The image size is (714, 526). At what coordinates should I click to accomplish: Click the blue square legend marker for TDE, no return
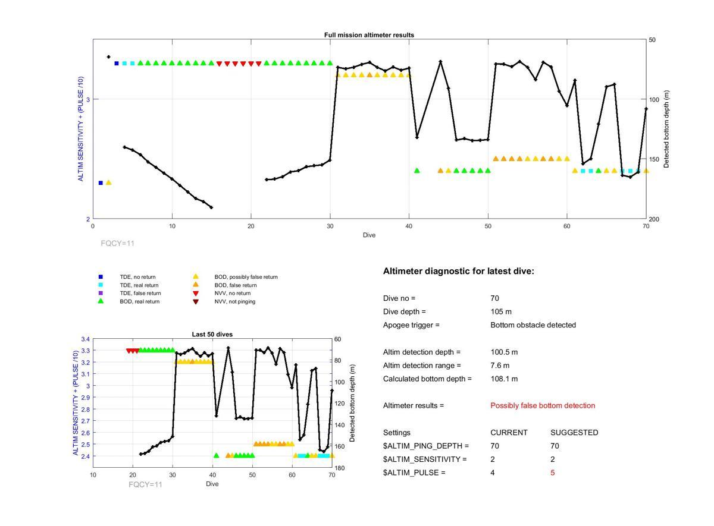pyautogui.click(x=101, y=277)
